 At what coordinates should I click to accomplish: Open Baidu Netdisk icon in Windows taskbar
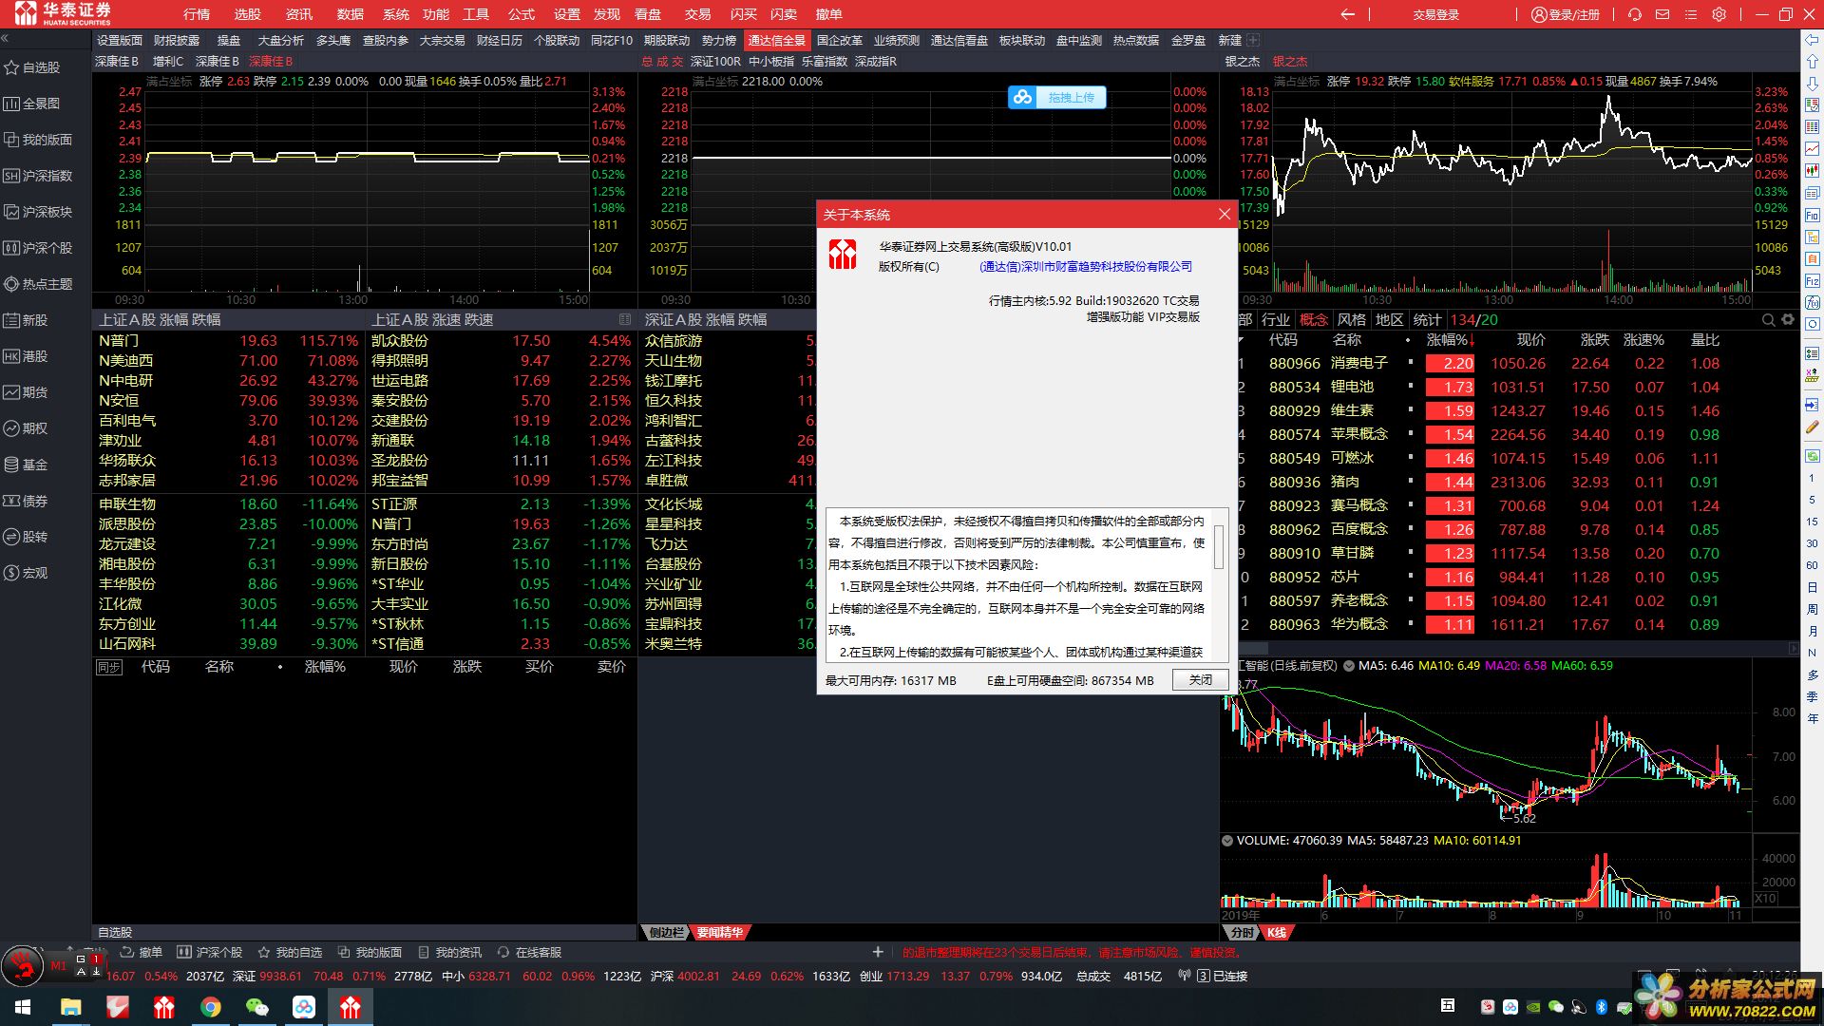click(304, 1007)
